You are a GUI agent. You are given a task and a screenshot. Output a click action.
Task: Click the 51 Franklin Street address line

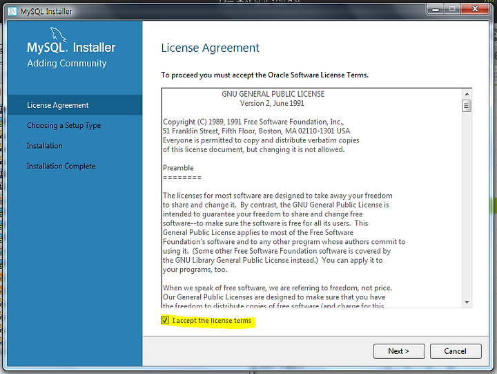click(256, 131)
